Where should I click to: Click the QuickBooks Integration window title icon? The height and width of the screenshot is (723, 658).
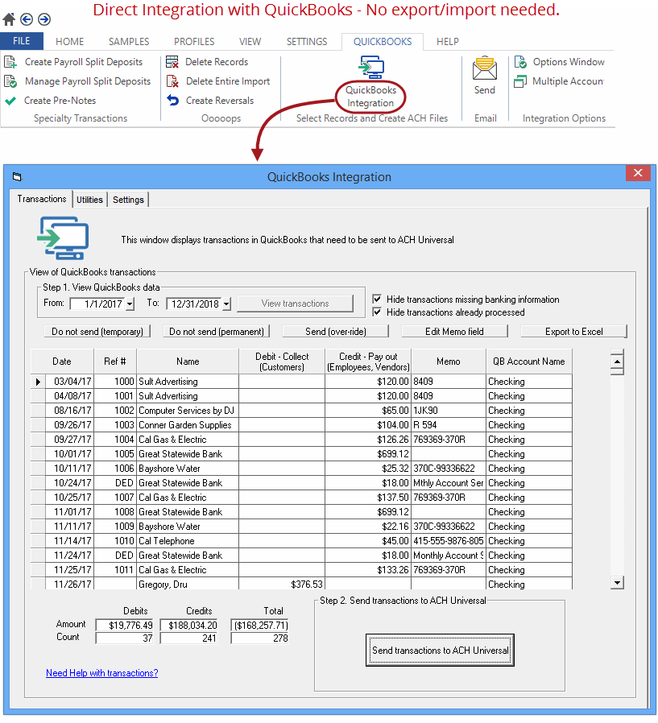click(x=17, y=176)
